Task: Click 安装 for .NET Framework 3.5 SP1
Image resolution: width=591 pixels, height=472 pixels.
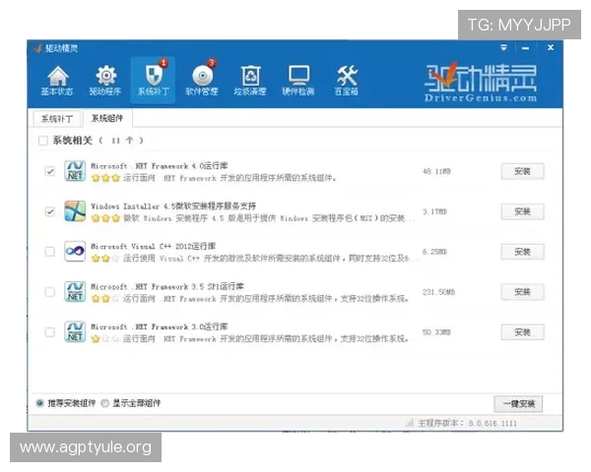Action: tap(522, 292)
